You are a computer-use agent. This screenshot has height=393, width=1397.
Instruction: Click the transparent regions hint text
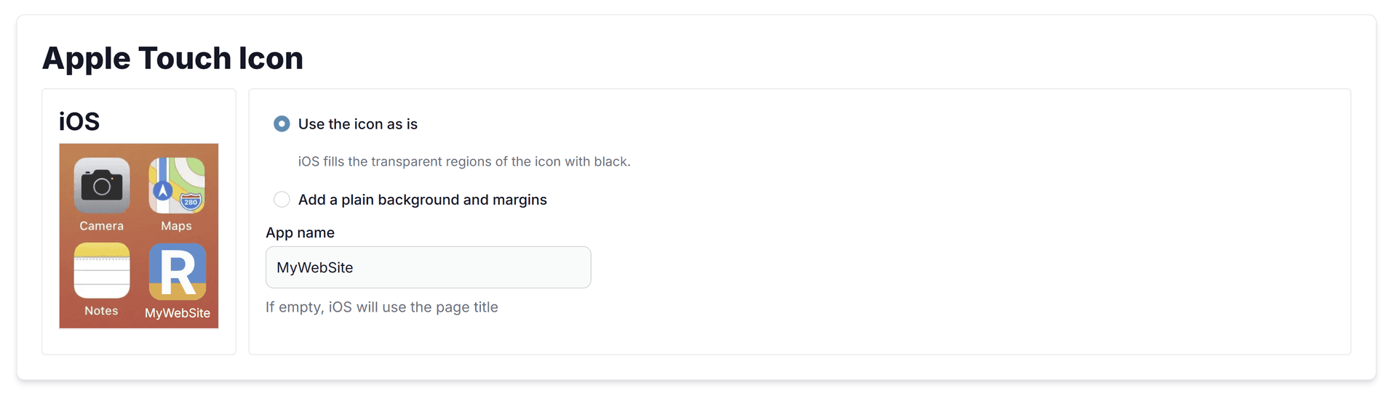(463, 162)
